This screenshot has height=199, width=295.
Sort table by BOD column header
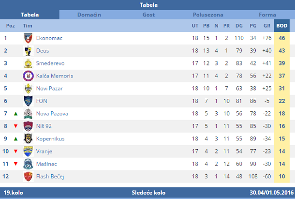click(x=282, y=26)
